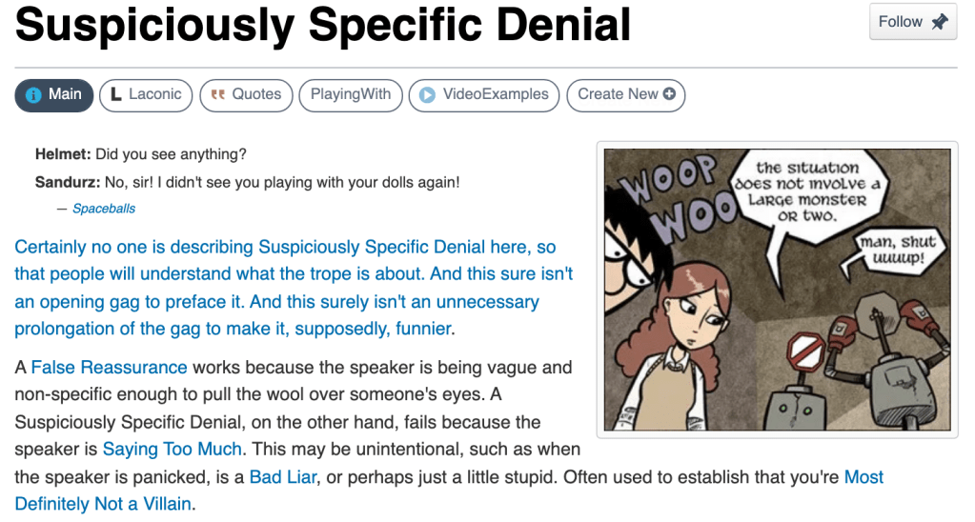Screen dimensions: 975x522
Task: Click the Suspiciously Specific Denial page title
Action: click(323, 25)
